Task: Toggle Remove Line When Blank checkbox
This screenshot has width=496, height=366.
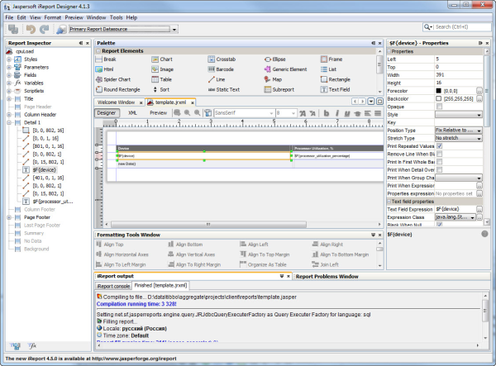Action: pos(439,154)
